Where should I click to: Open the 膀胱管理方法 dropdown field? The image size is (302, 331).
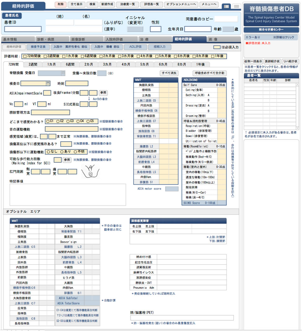tap(50, 112)
